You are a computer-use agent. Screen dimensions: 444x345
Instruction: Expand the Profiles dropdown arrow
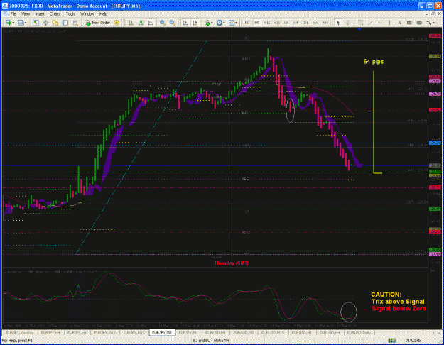click(26, 23)
